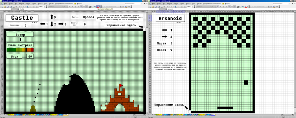Click the Open folder icon in the Arkanoid window toolbar
This screenshot has width=296, height=118.
153,7
